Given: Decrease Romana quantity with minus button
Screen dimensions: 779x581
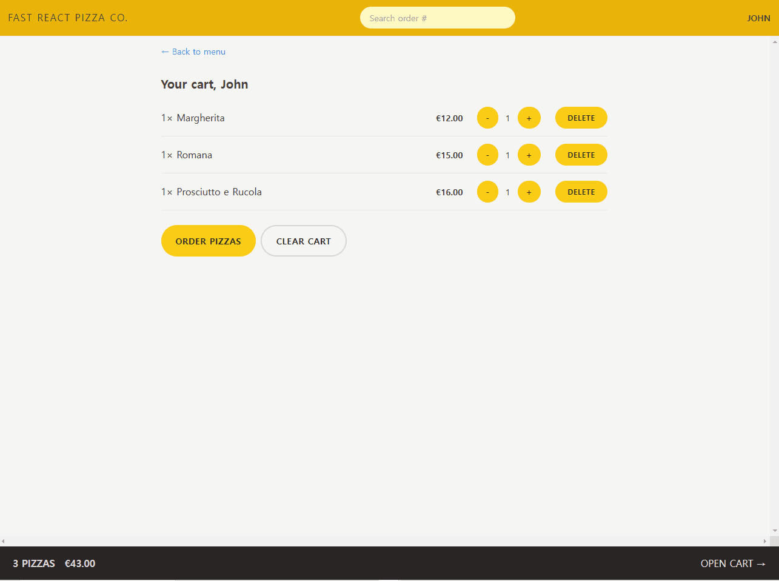Looking at the screenshot, I should point(487,155).
